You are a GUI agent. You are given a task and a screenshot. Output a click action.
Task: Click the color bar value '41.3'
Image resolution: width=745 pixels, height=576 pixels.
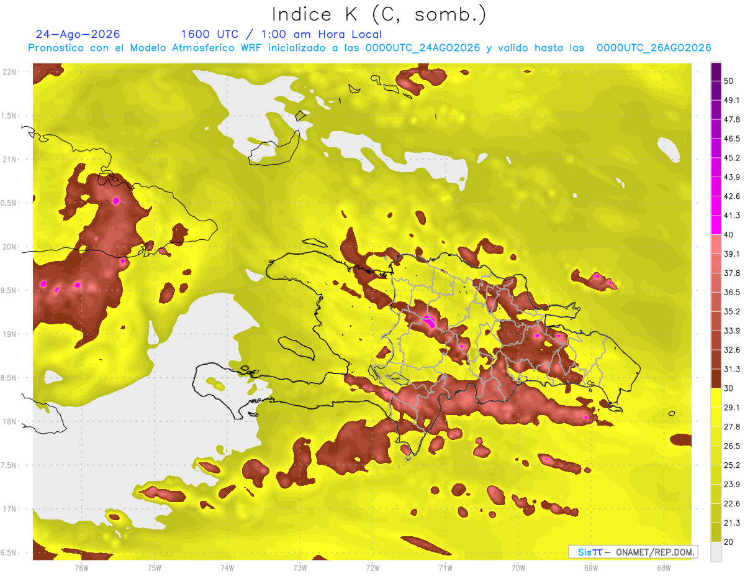click(732, 216)
